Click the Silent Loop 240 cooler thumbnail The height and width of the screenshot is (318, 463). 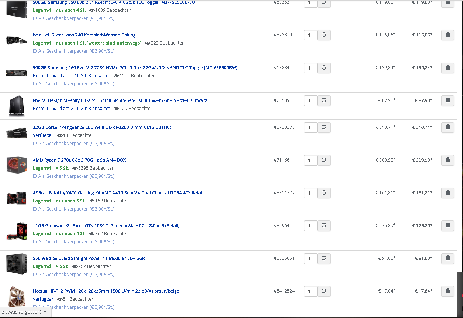(17, 40)
